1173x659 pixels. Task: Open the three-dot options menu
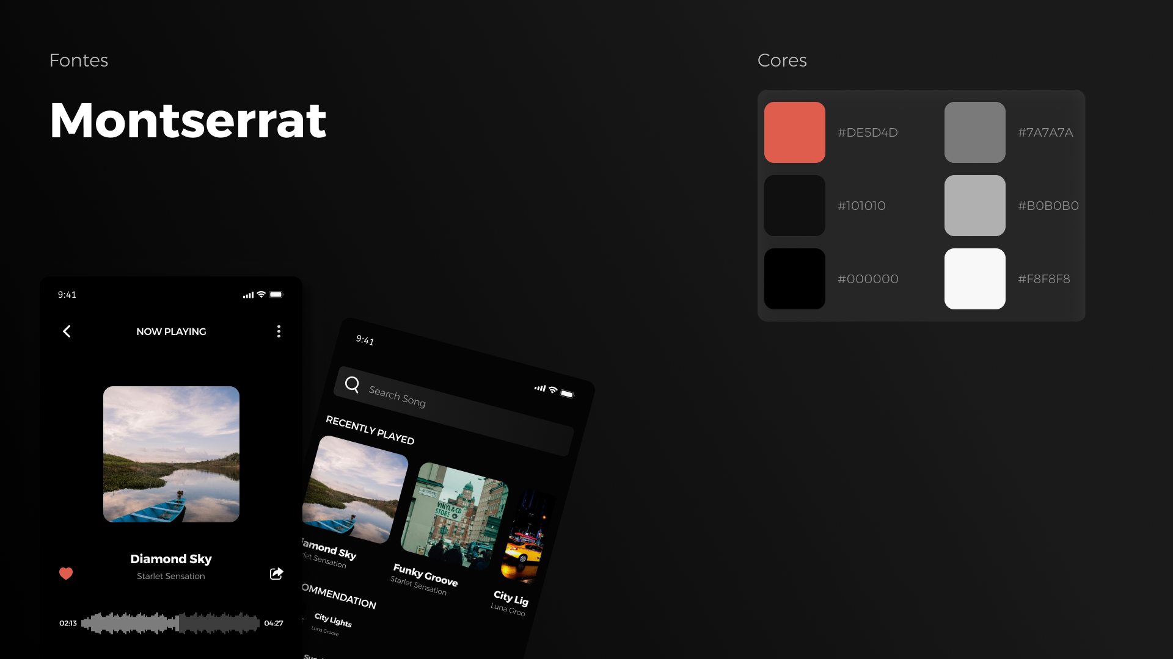click(279, 331)
